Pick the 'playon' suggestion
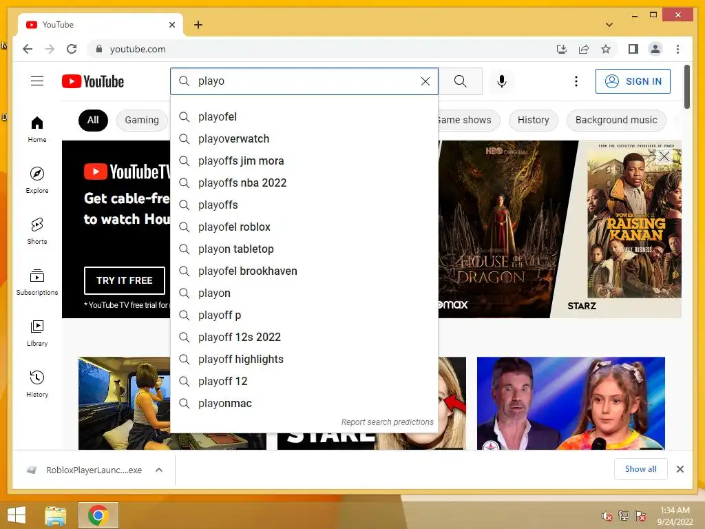This screenshot has height=529, width=705. click(304, 293)
